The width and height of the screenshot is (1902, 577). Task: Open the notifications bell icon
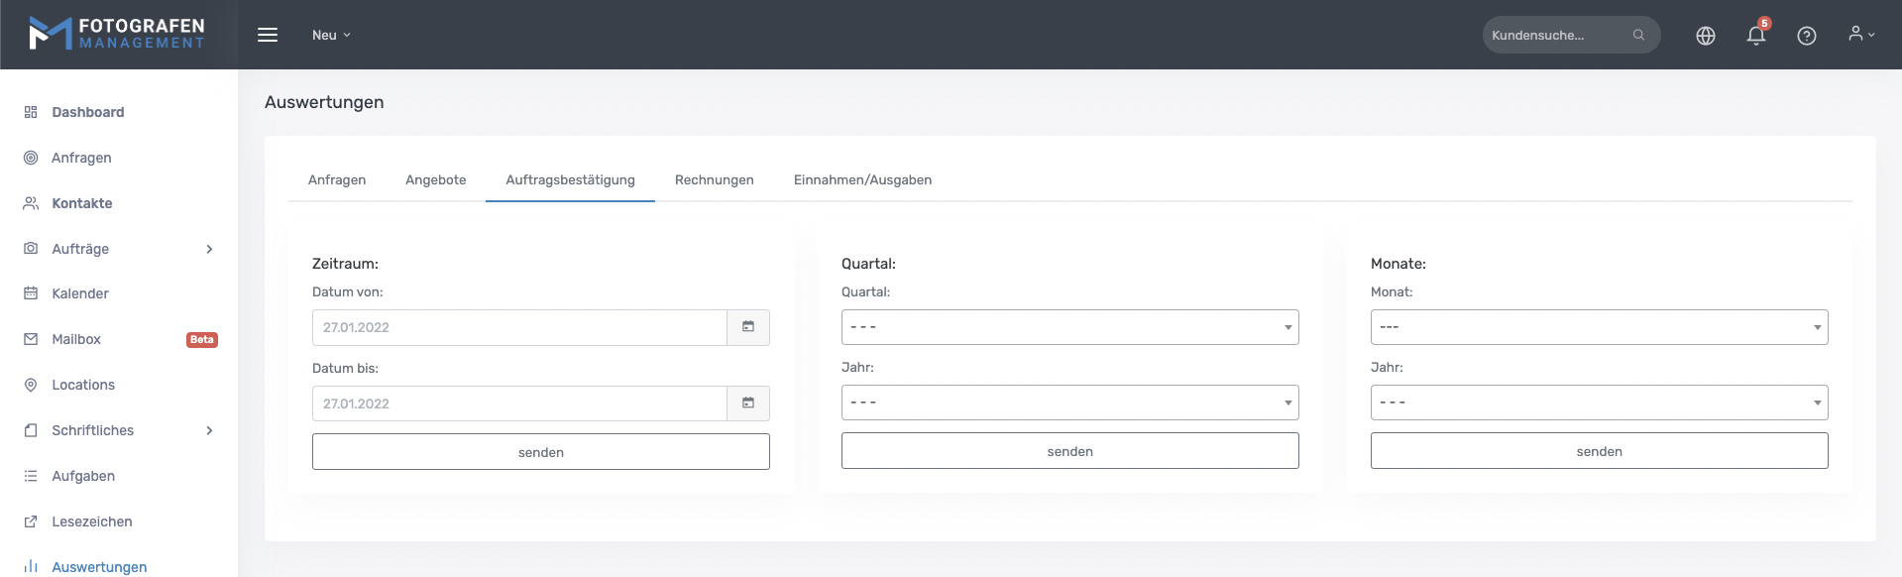point(1755,36)
